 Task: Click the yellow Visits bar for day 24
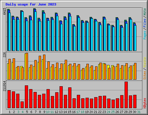coord(108,72)
